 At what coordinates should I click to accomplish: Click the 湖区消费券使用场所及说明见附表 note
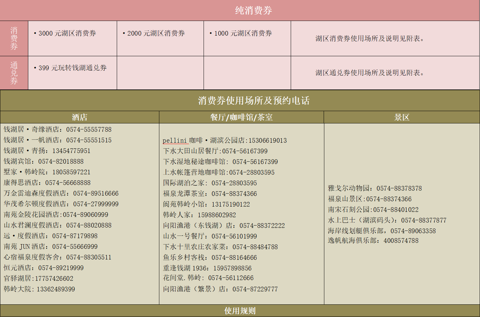pos(370,39)
